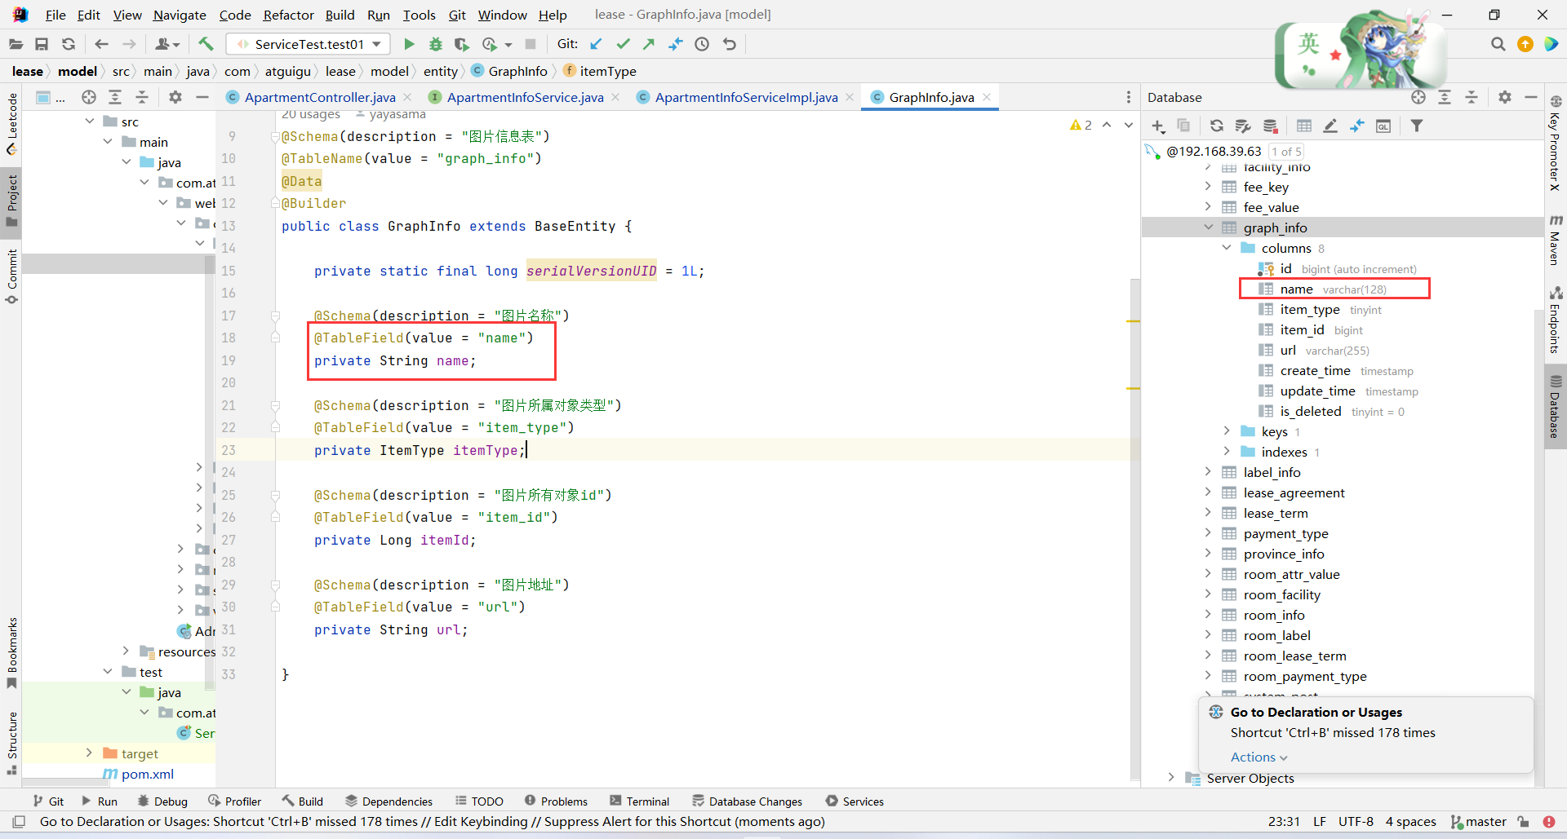Add new data source plus icon
Viewport: 1567px width, 839px height.
(x=1158, y=126)
